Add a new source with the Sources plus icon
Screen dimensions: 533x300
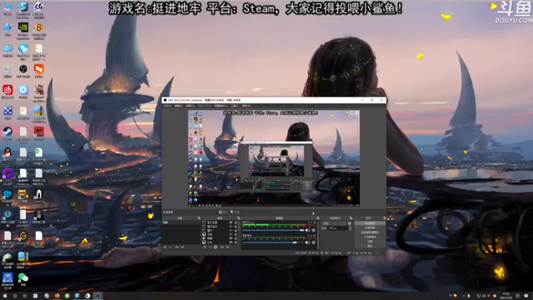pos(205,247)
